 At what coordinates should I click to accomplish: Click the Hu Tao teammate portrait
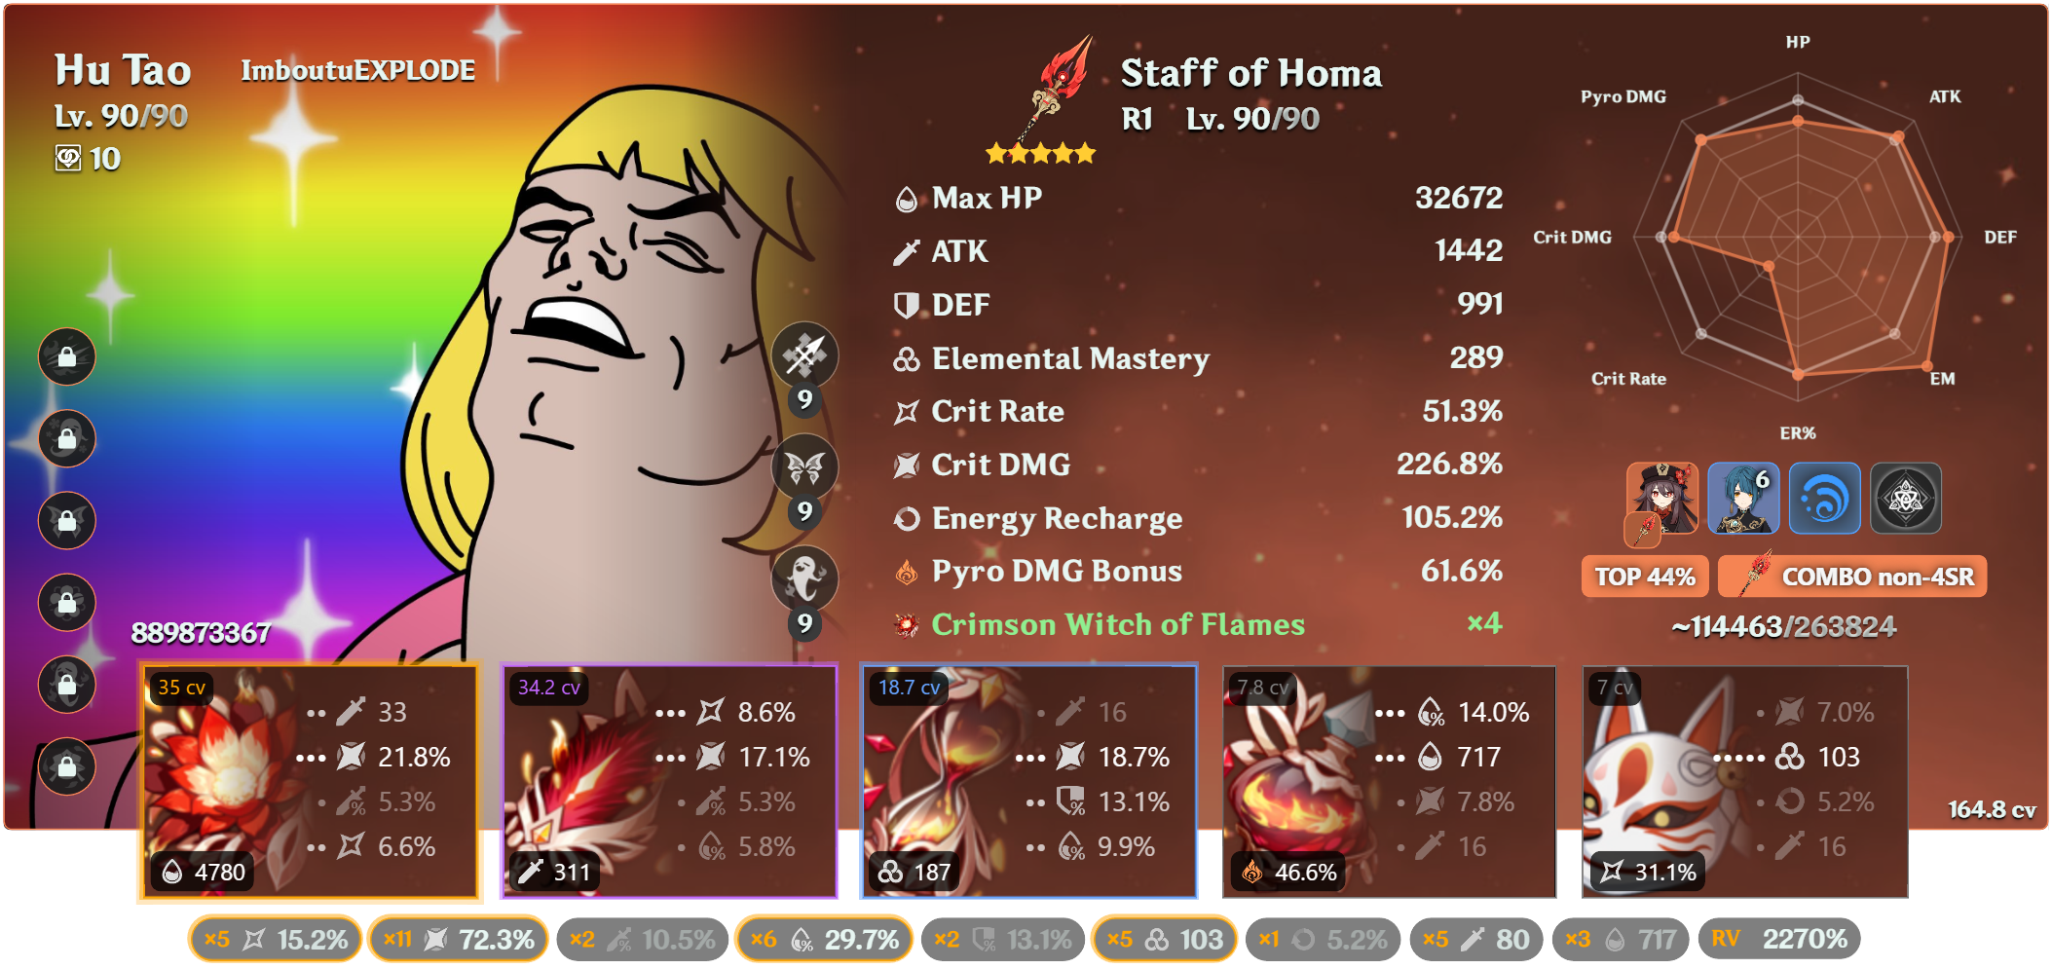pyautogui.click(x=1662, y=499)
